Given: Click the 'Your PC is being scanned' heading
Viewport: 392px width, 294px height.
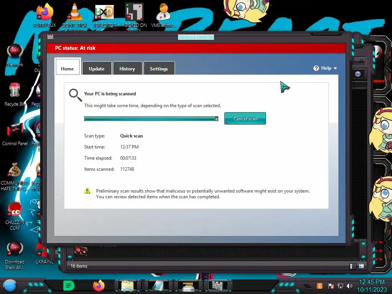Looking at the screenshot, I should tap(110, 94).
